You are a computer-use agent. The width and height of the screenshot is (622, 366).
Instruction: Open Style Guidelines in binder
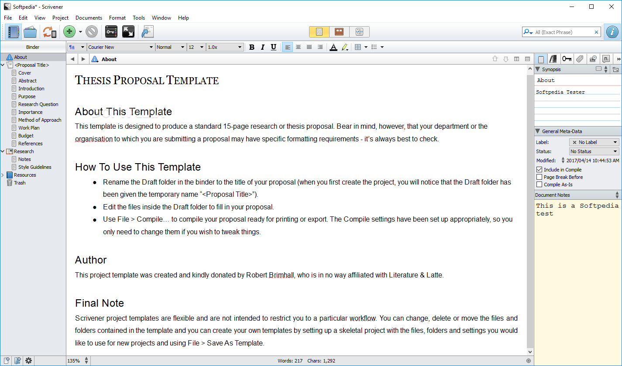pyautogui.click(x=35, y=167)
